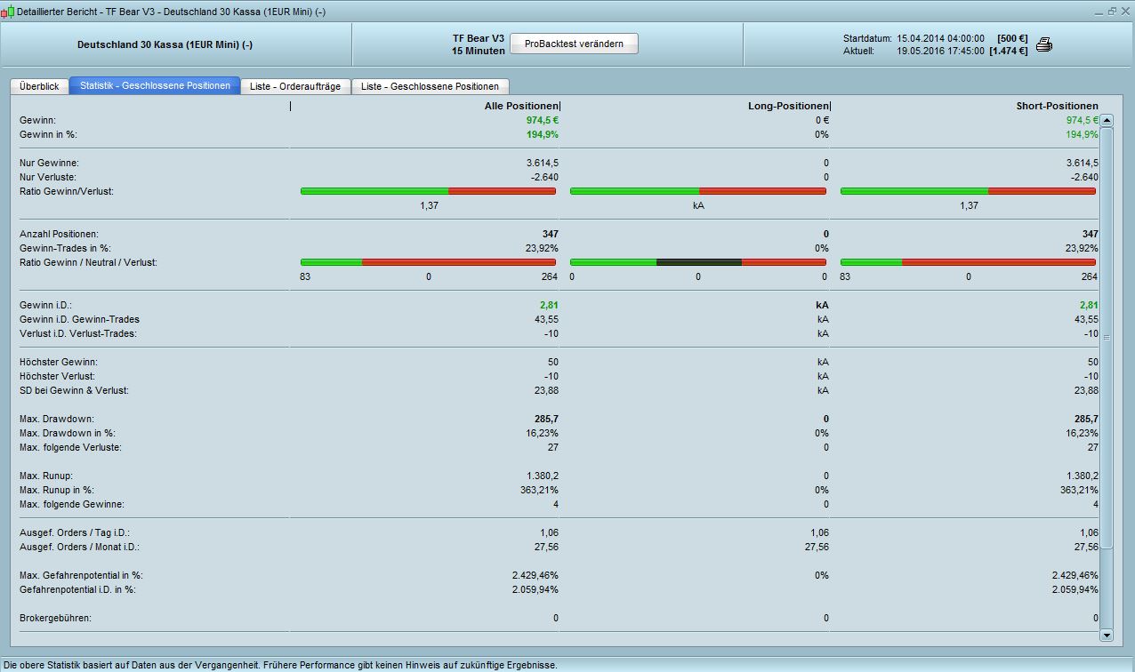Click 'ProBacktest verändern' button

(x=574, y=44)
